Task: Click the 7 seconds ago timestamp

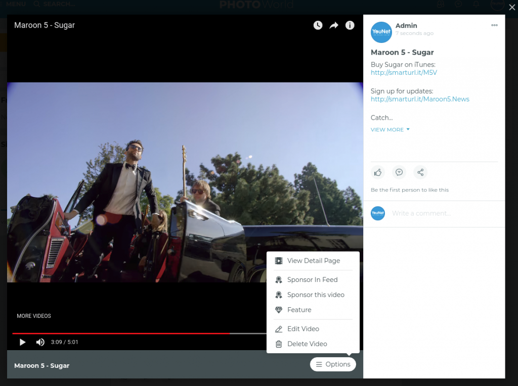Action: tap(414, 33)
